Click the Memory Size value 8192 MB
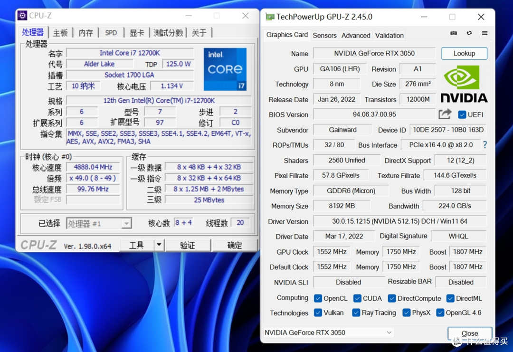This screenshot has height=352, width=513. coord(342,206)
